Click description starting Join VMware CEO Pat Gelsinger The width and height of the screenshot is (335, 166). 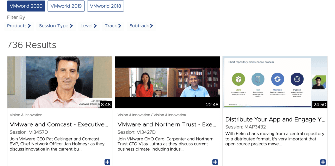click(57, 144)
